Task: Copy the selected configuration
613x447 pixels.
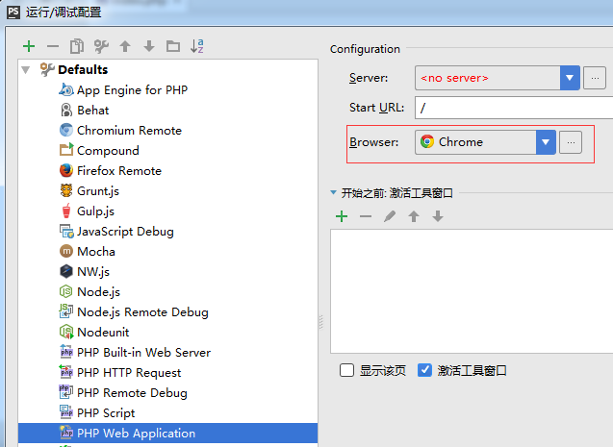Action: click(x=77, y=46)
